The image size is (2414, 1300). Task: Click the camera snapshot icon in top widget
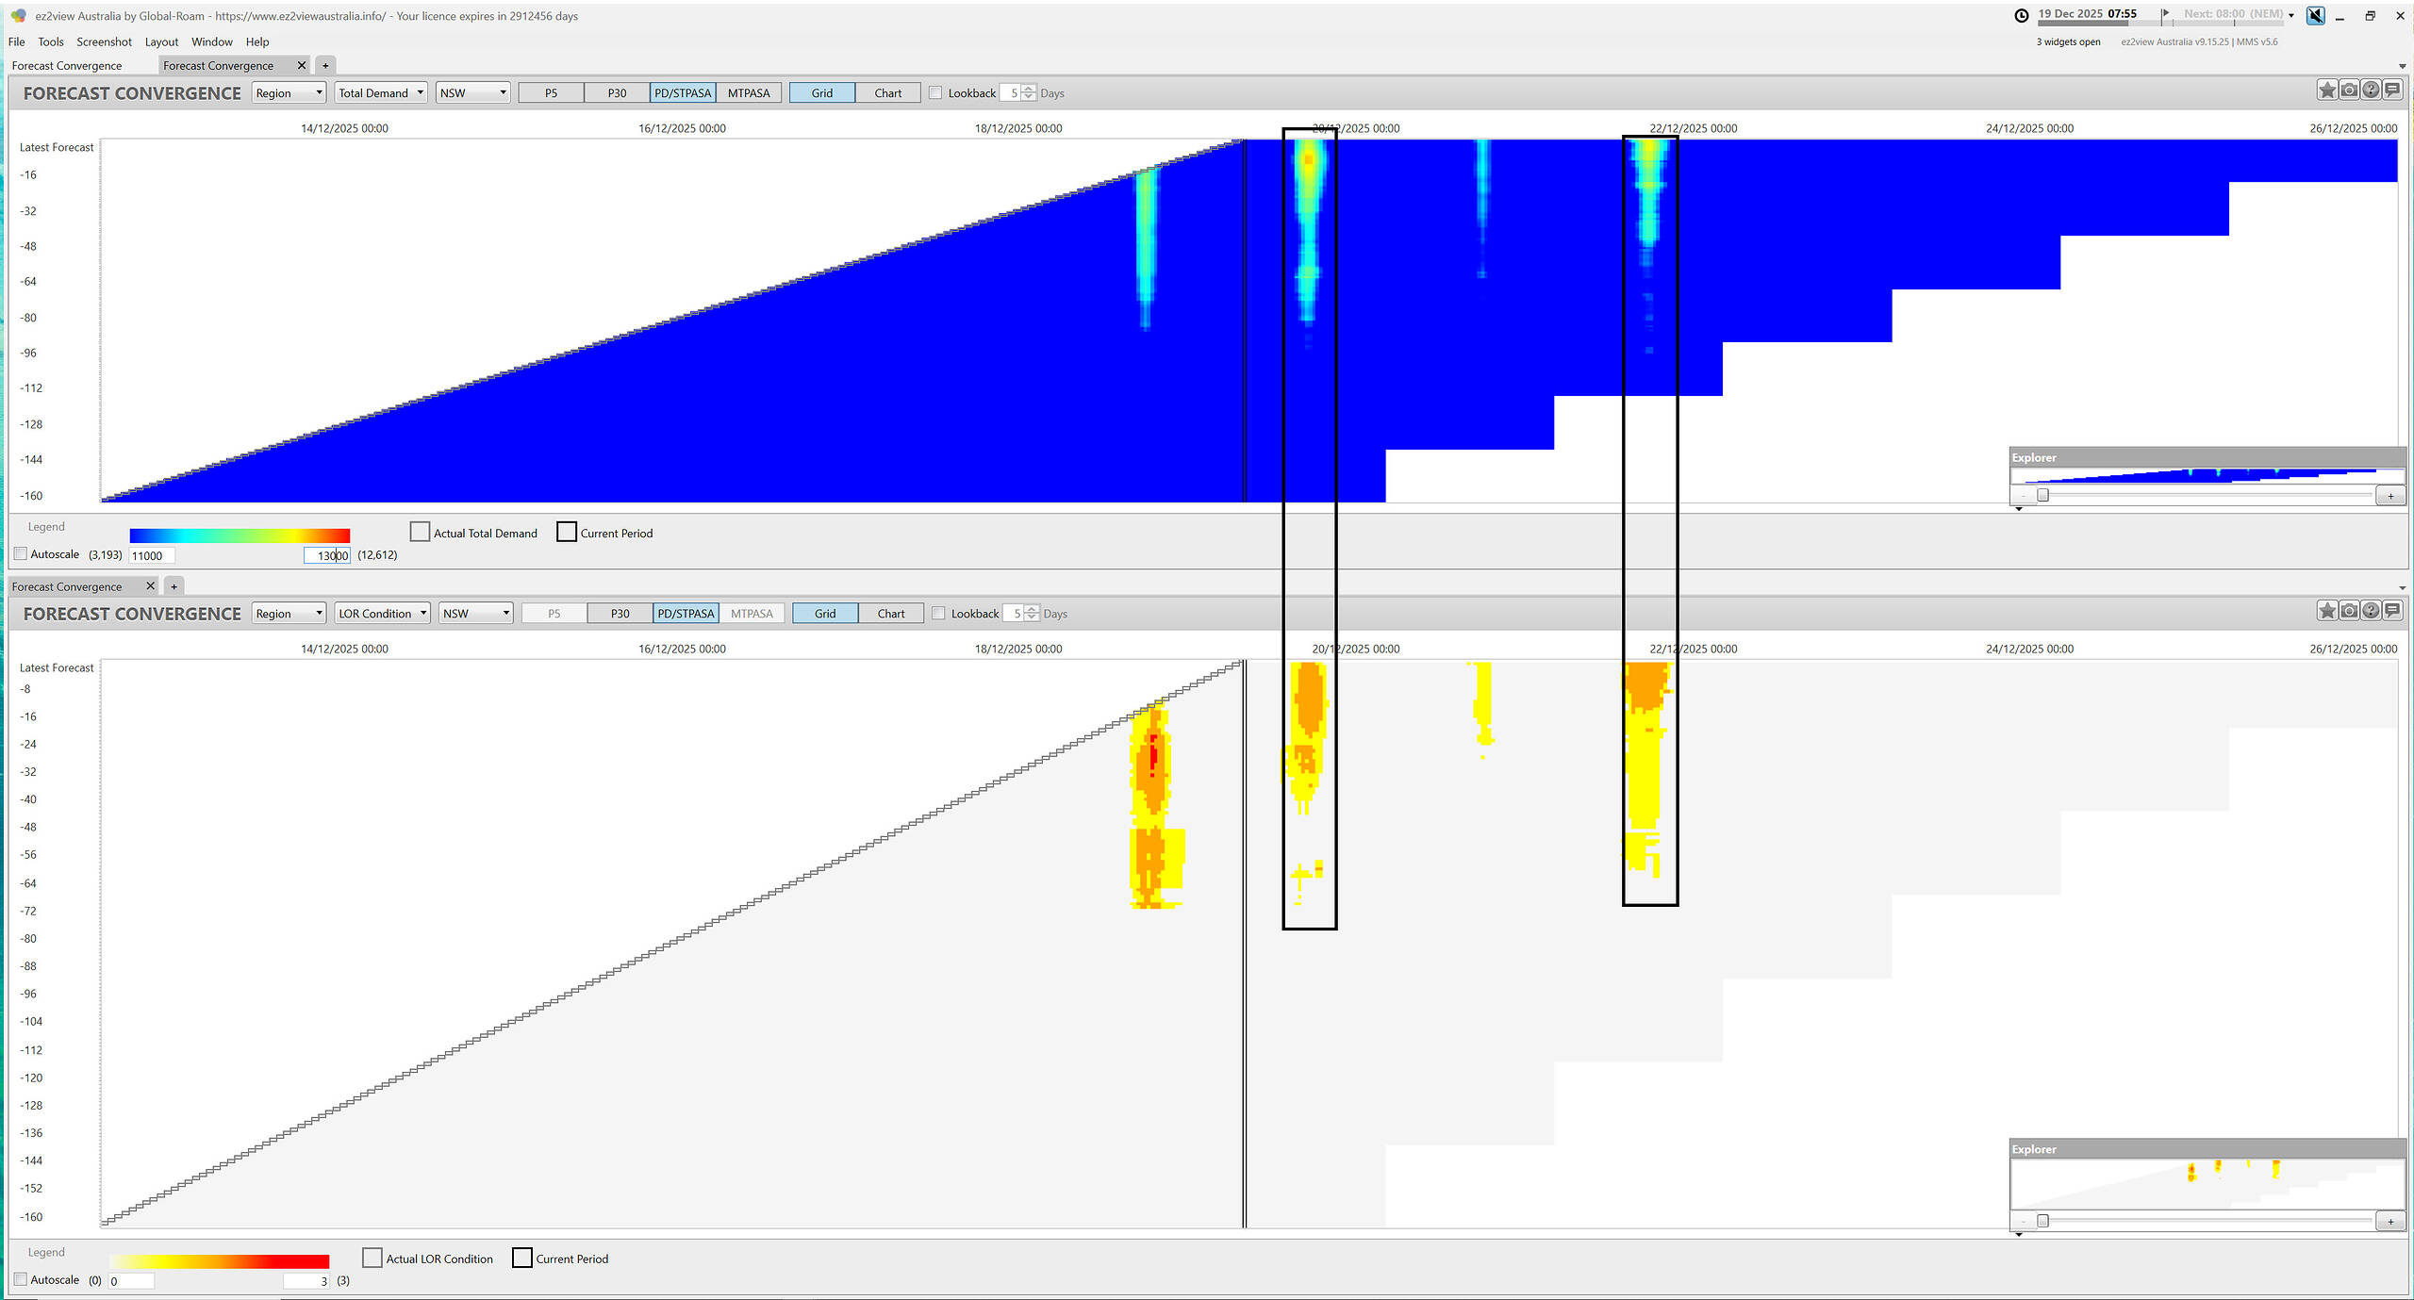2349,91
